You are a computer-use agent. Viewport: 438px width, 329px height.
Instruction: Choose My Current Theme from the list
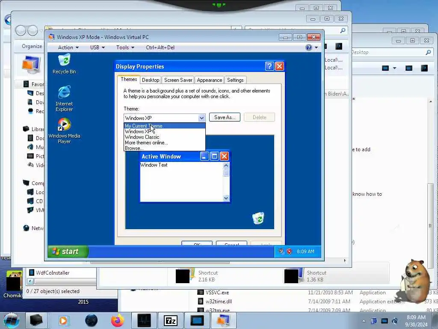pos(165,126)
